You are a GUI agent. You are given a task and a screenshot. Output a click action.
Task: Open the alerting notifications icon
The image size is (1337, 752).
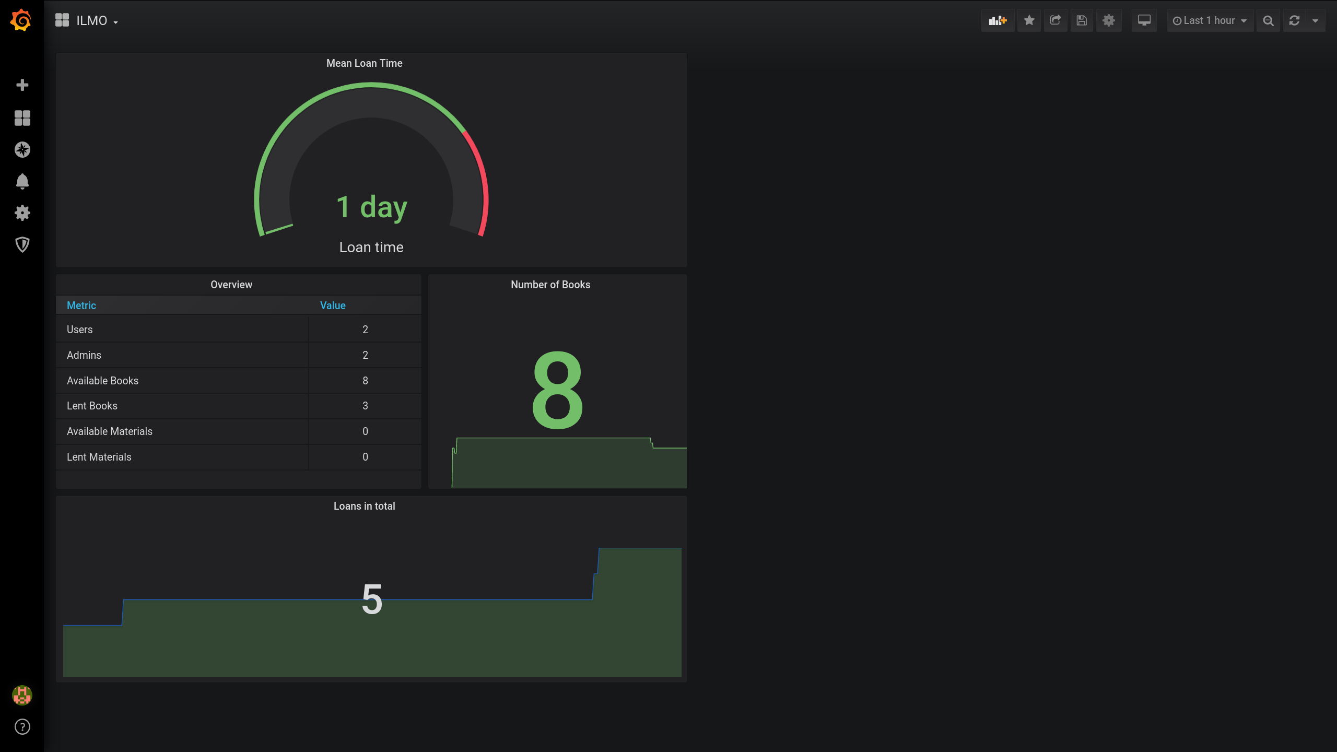tap(22, 181)
